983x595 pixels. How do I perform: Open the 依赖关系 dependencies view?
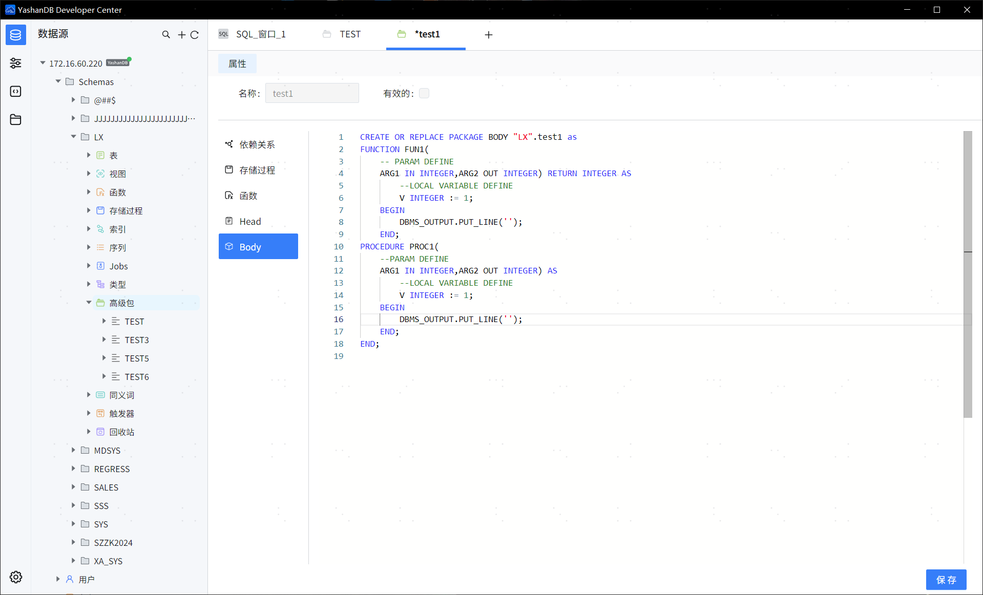258,144
